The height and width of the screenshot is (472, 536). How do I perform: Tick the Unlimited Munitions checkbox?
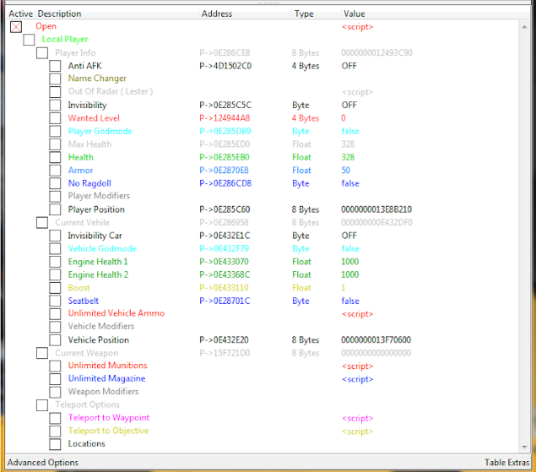pyautogui.click(x=55, y=366)
